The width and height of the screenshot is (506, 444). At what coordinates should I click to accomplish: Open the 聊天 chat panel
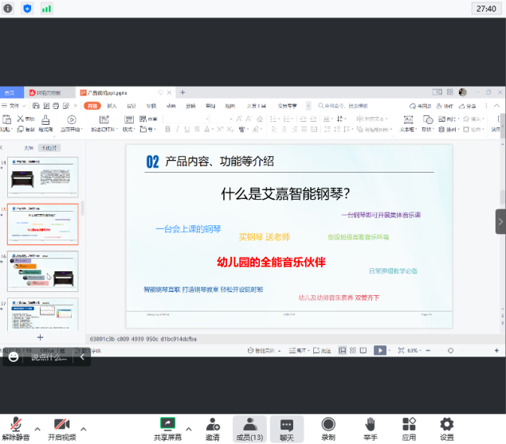[287, 428]
